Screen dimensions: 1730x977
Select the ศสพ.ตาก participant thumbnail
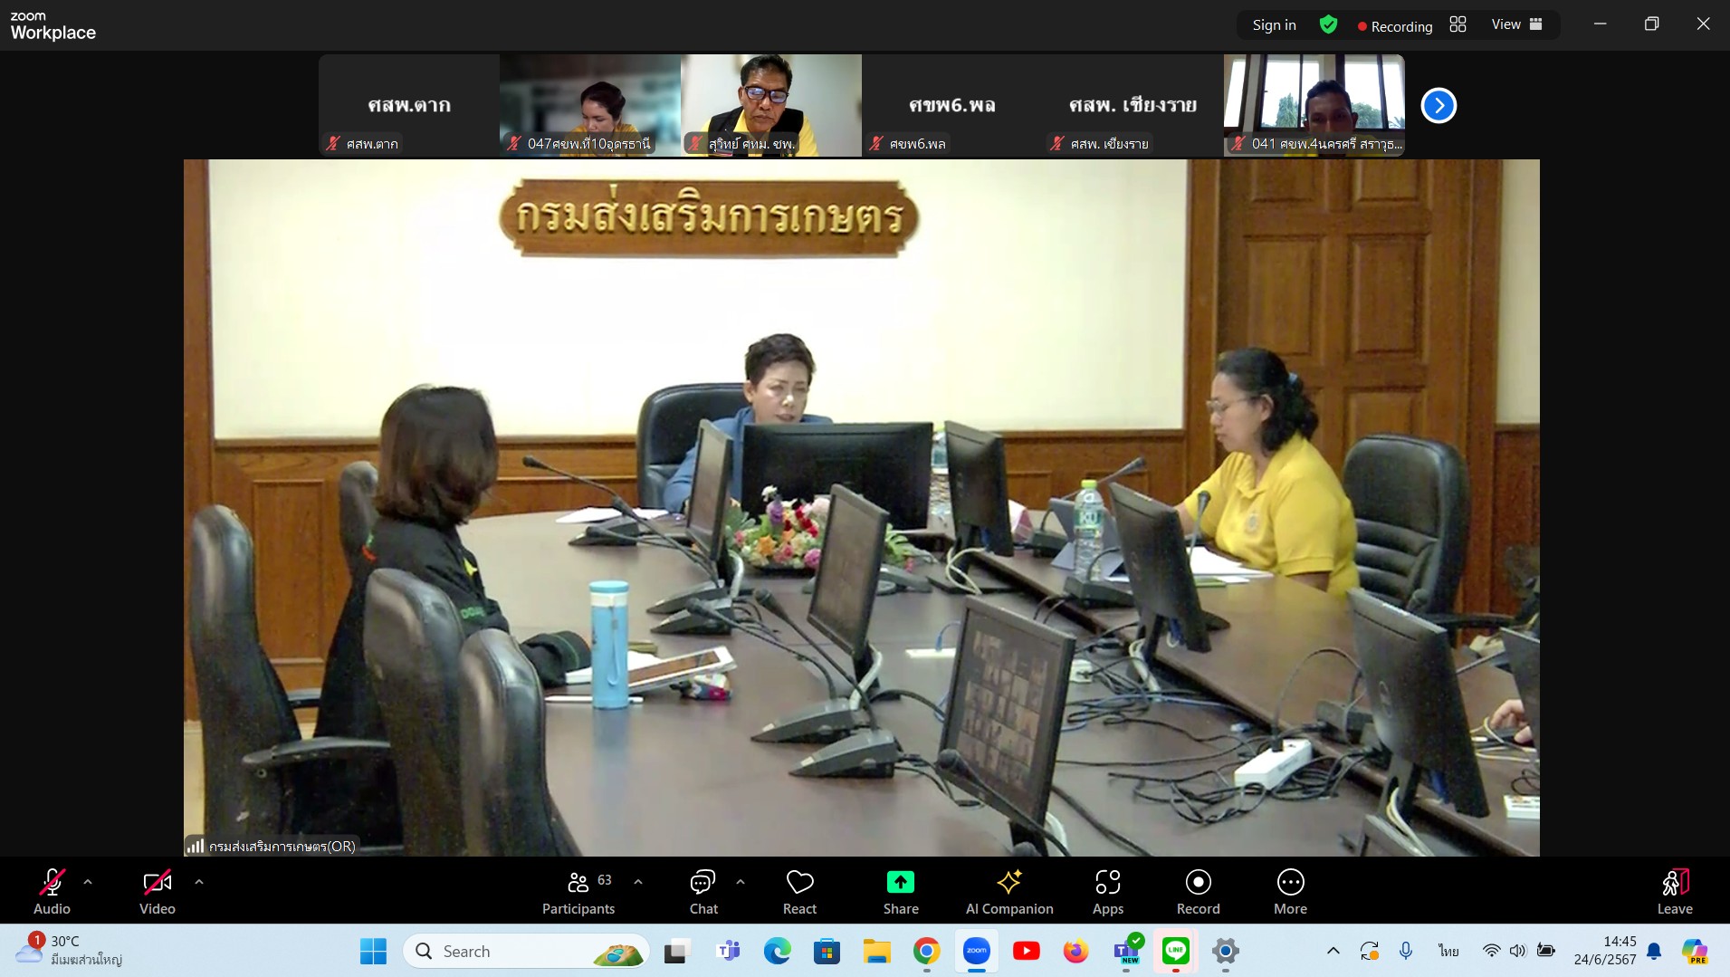[x=409, y=105]
